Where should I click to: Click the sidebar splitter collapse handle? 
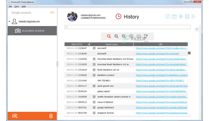57,64
